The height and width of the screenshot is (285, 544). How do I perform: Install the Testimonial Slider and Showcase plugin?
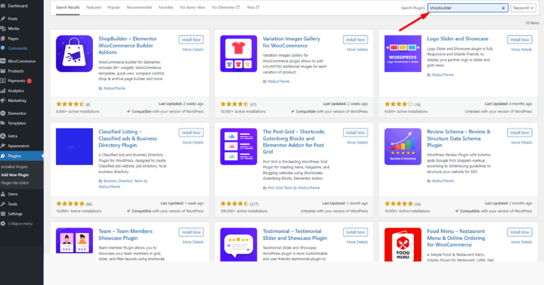(355, 232)
